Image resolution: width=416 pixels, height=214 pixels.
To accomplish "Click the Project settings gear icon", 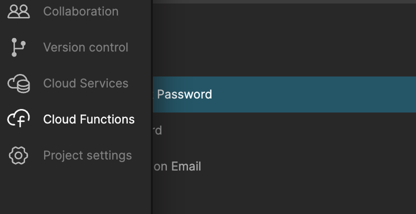I will tap(19, 155).
